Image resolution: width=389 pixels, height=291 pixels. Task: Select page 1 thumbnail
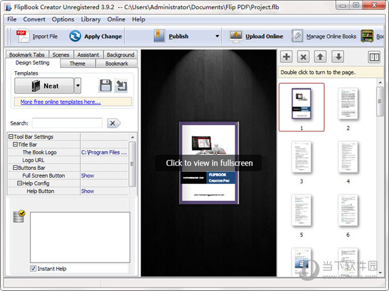(301, 107)
